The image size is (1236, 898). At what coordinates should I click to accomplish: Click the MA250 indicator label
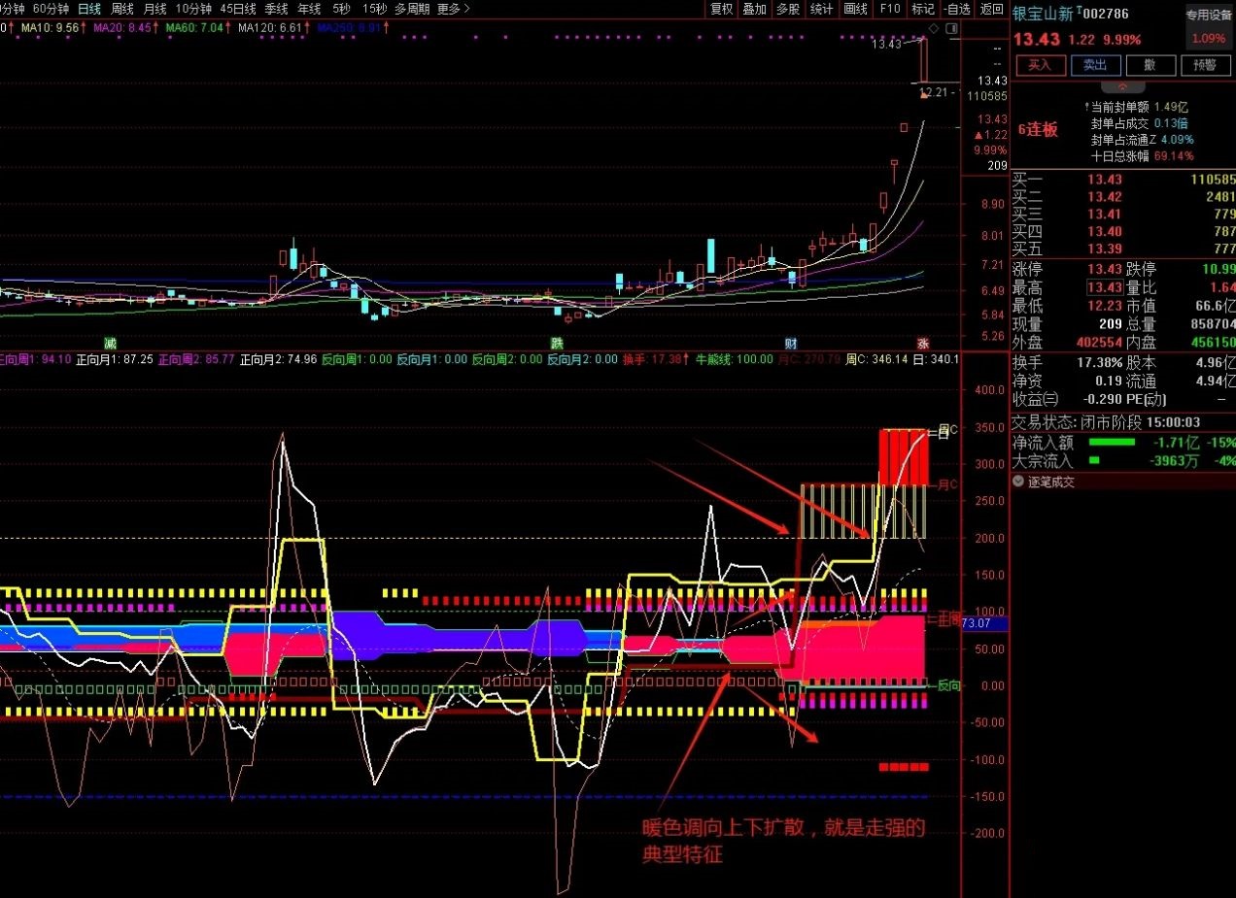[349, 28]
